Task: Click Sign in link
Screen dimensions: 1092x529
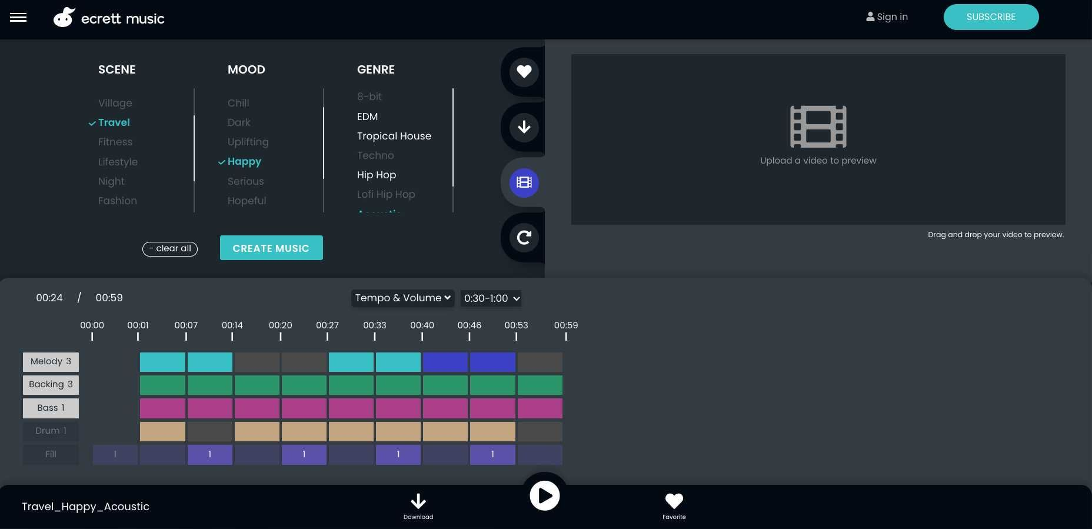Action: click(887, 17)
